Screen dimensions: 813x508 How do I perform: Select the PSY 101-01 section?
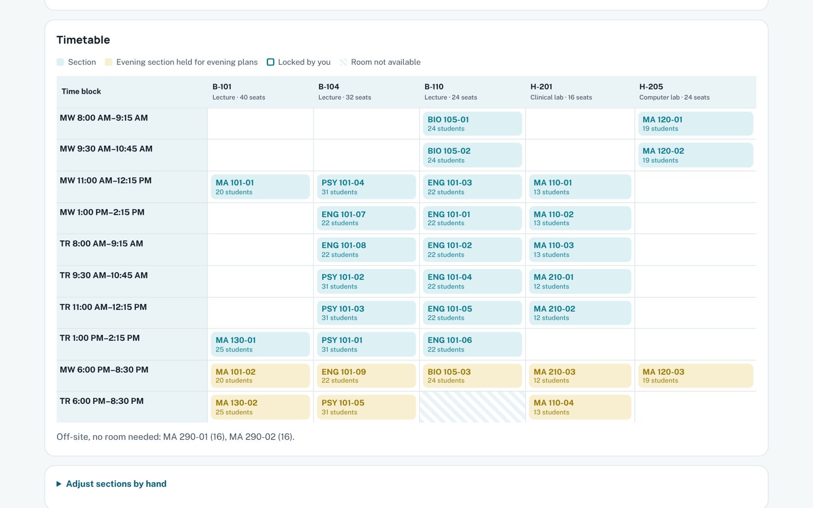point(366,344)
